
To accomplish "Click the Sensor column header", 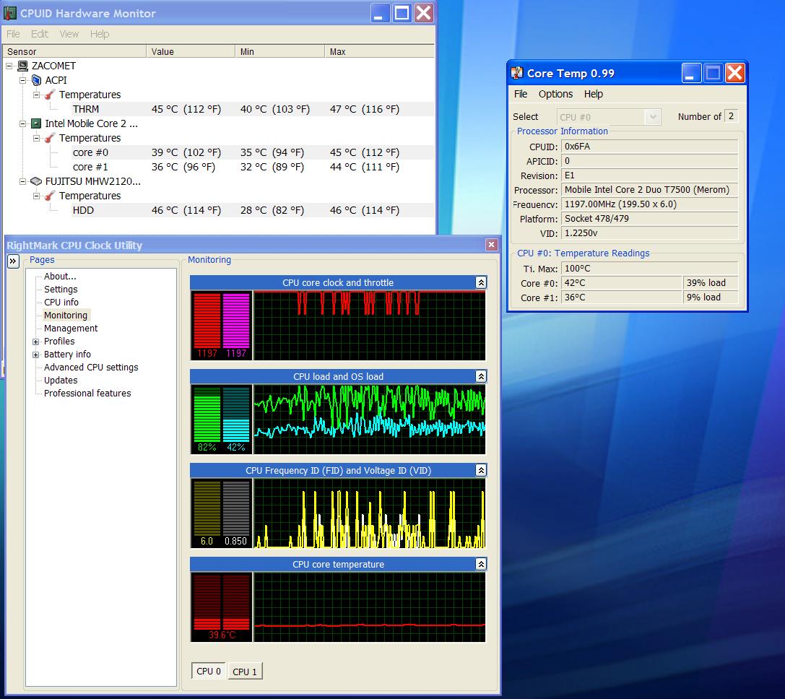I will click(75, 51).
